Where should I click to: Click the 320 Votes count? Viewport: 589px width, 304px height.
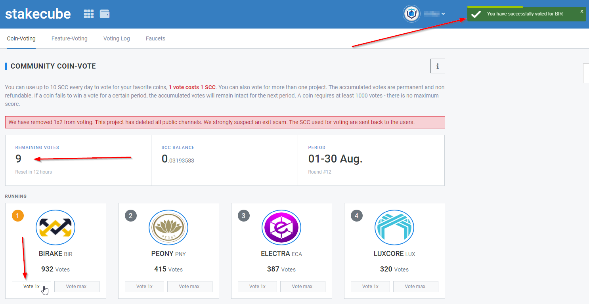pyautogui.click(x=394, y=269)
